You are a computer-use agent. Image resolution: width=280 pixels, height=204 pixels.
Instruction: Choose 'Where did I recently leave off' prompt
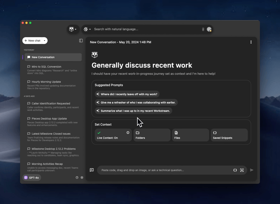coord(127,94)
